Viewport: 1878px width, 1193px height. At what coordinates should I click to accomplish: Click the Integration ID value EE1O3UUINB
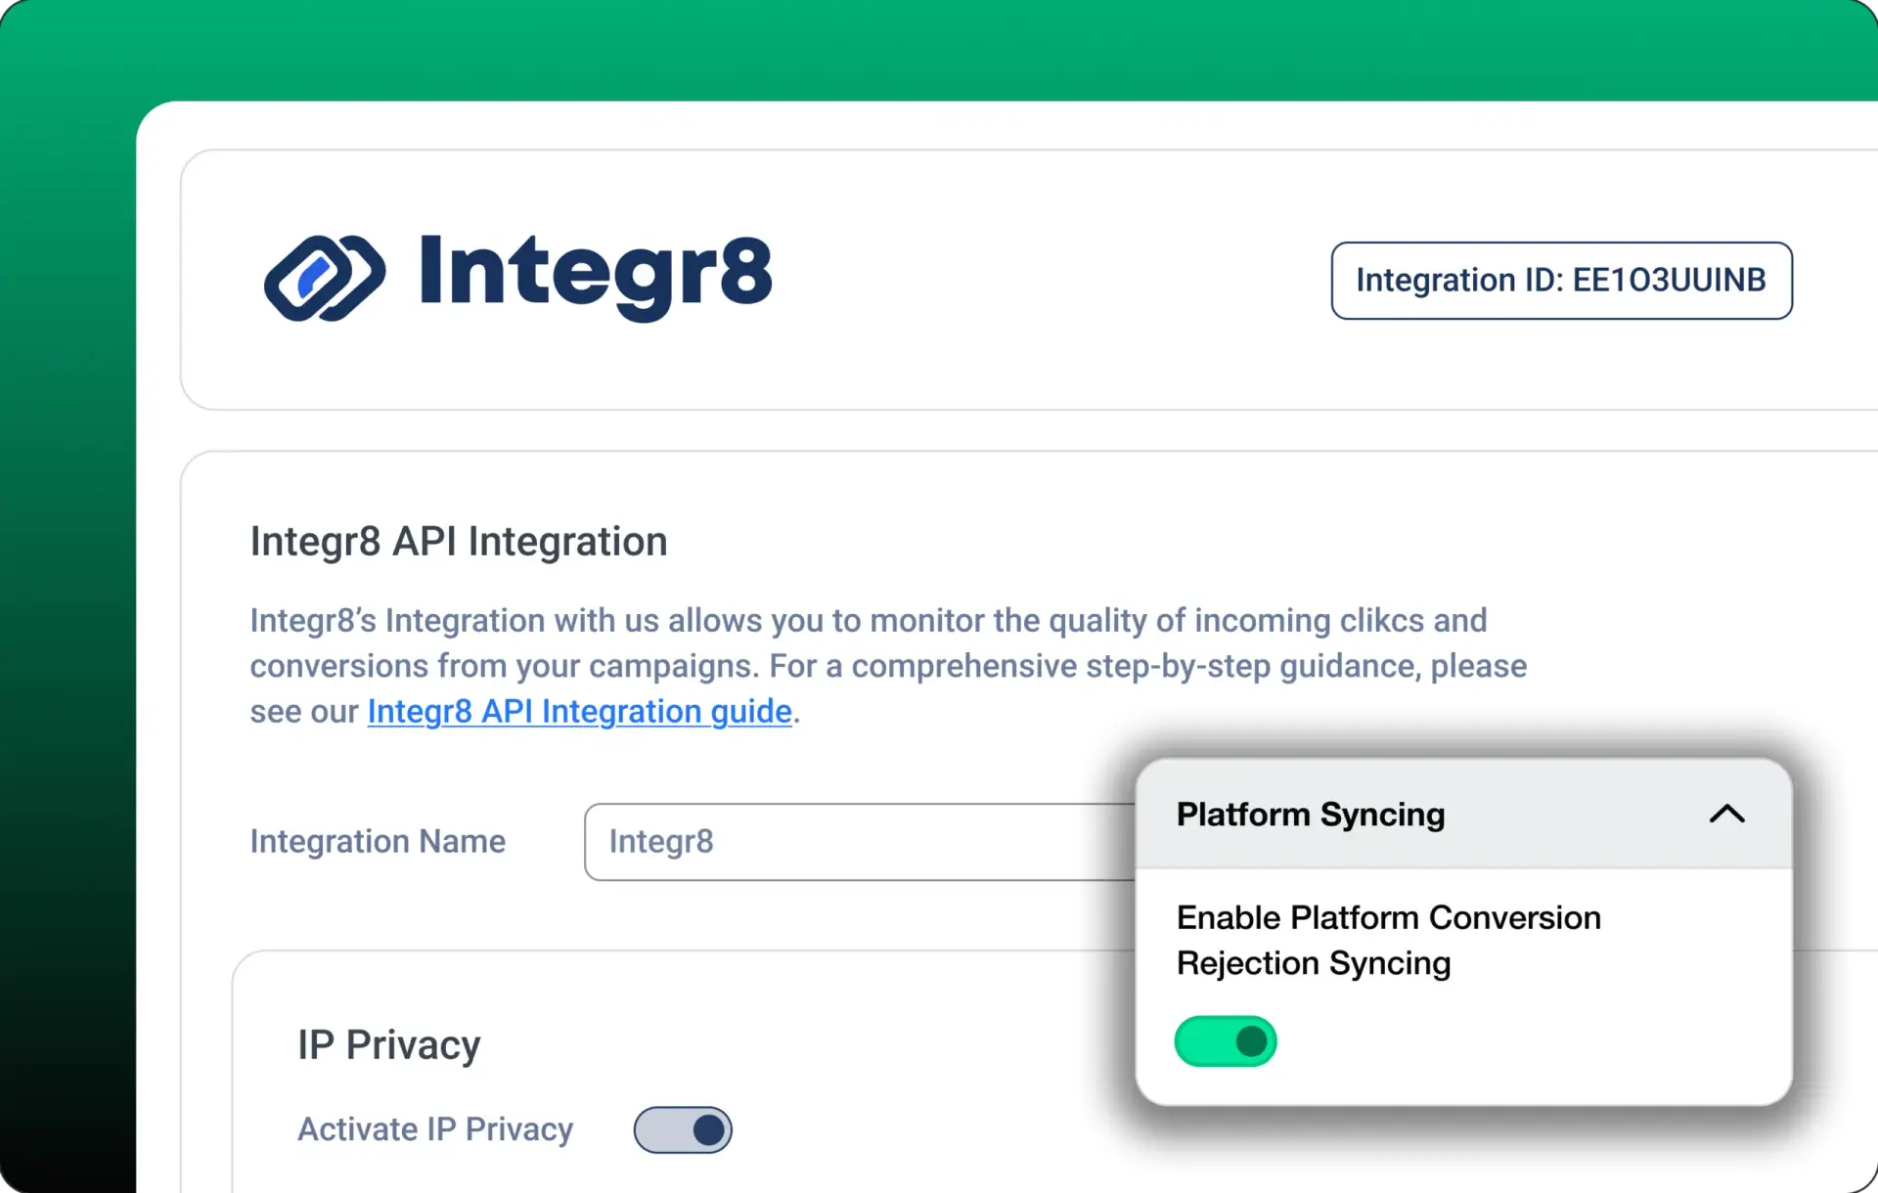1668,281
